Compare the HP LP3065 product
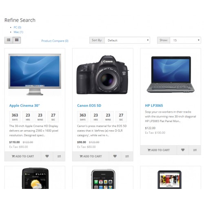204x204 pixels. point(195,150)
